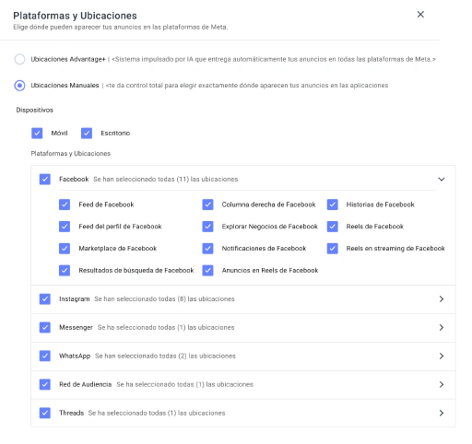Toggle the Instagram platform checkbox
Screen dimensions: 472x444
click(45, 299)
